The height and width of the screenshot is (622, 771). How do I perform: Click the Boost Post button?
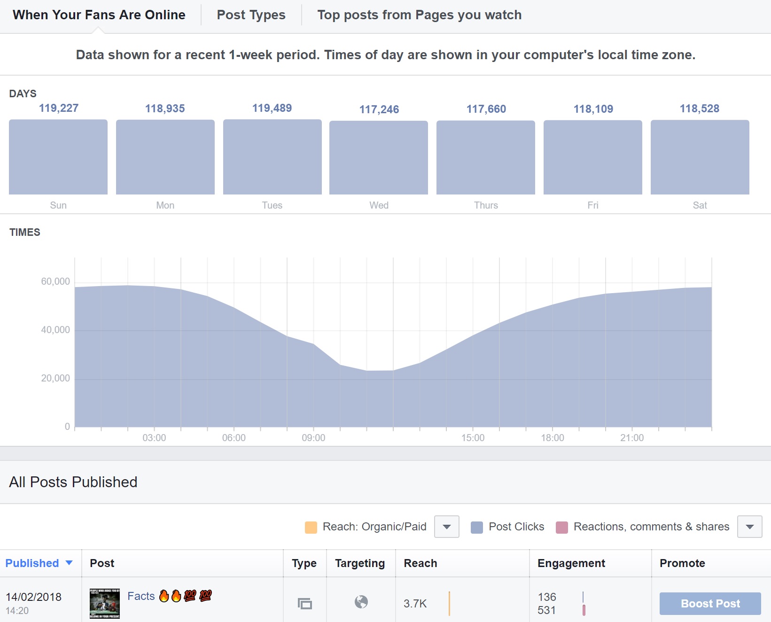click(710, 604)
